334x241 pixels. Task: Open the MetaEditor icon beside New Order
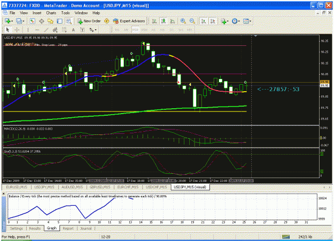107,21
